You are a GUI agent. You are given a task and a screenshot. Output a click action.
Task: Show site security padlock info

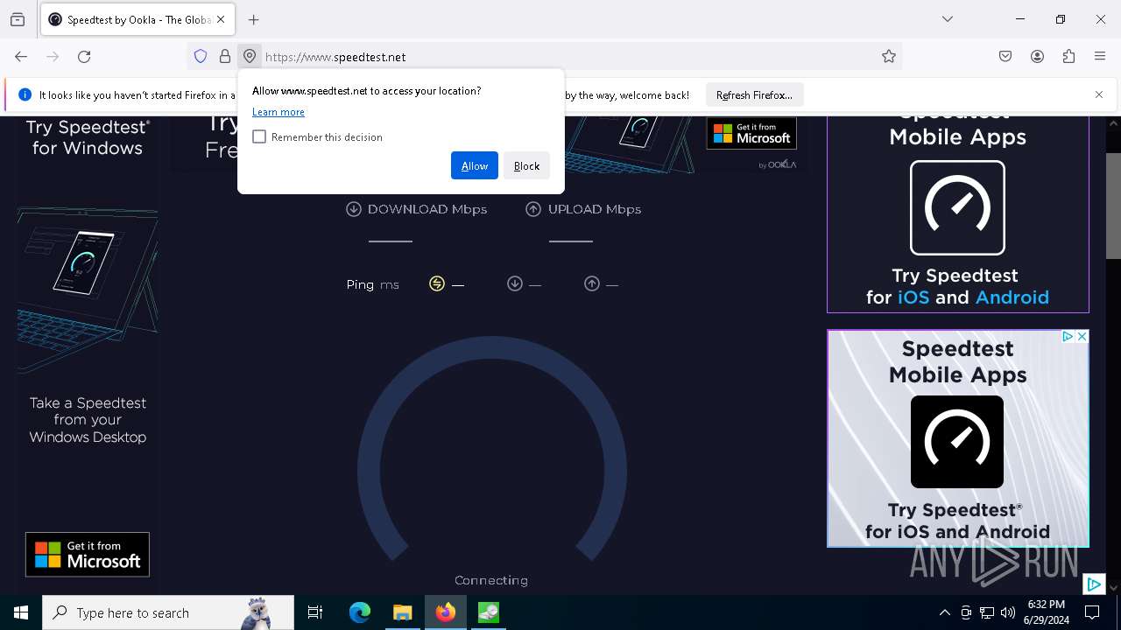pos(225,57)
